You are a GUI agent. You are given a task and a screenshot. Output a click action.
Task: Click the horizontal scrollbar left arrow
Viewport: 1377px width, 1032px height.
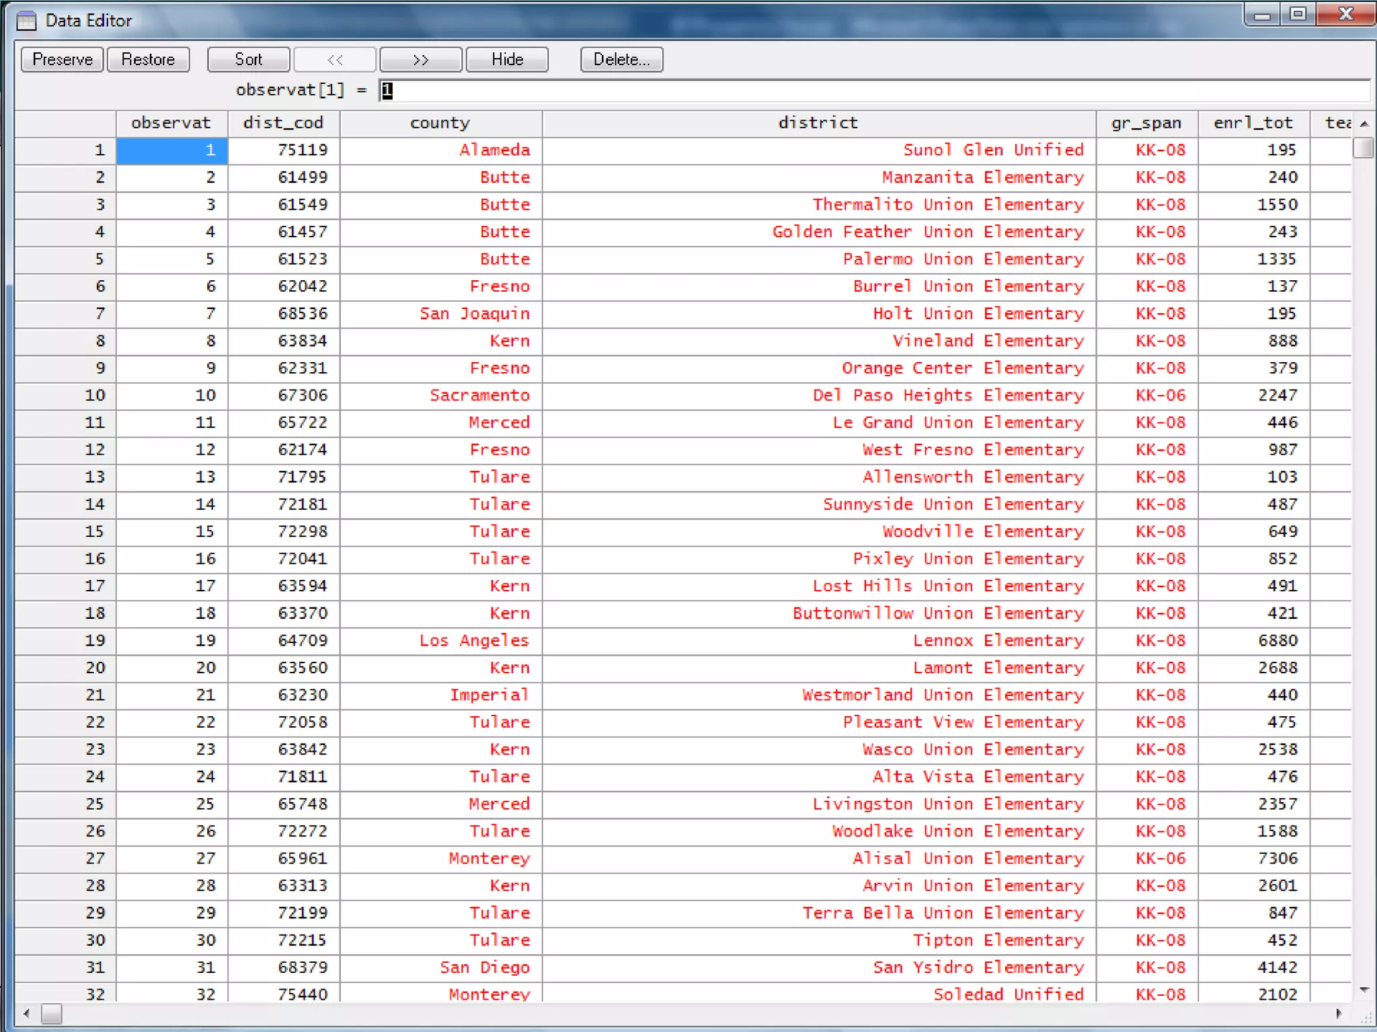coord(26,1013)
